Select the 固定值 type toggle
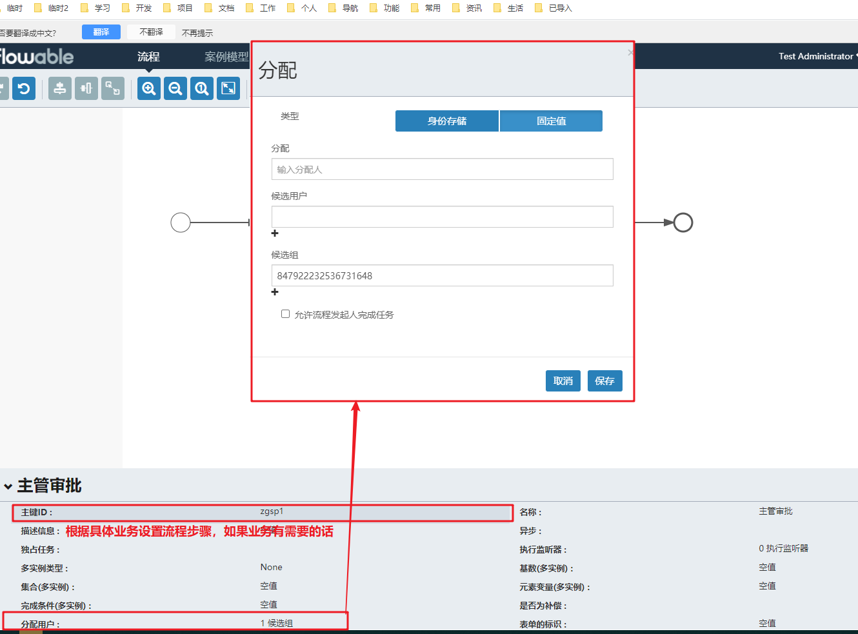The height and width of the screenshot is (634, 858). point(552,121)
